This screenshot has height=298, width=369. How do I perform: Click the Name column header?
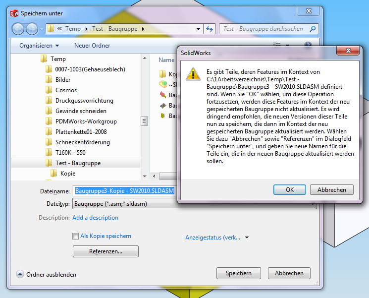[166, 60]
